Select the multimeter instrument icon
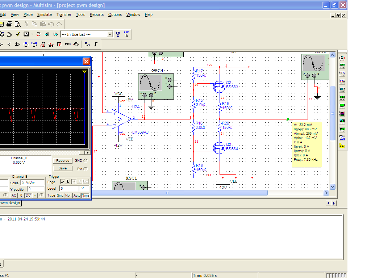The image size is (371, 278). [342, 58]
